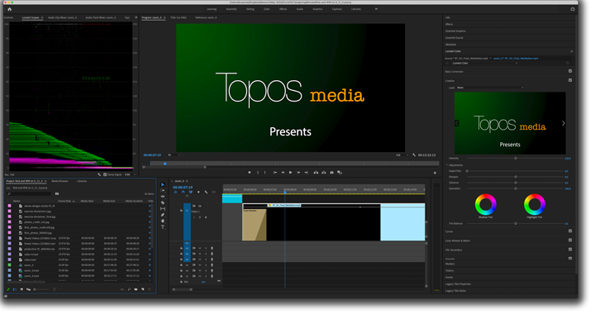The height and width of the screenshot is (314, 595).
Task: Toggle Video 1 sync lock
Action: [194, 206]
